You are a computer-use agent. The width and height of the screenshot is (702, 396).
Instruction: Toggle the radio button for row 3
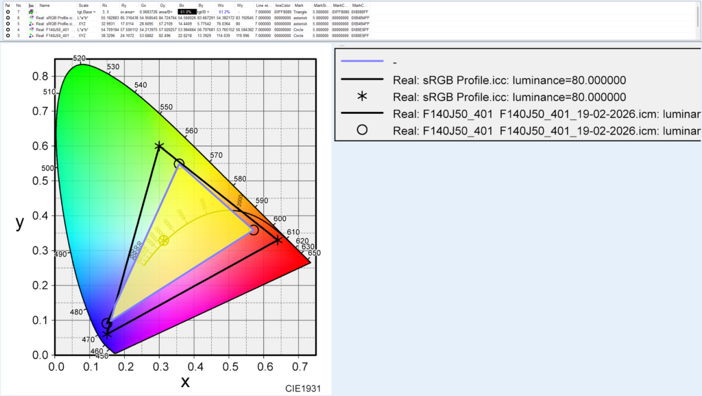[7, 36]
